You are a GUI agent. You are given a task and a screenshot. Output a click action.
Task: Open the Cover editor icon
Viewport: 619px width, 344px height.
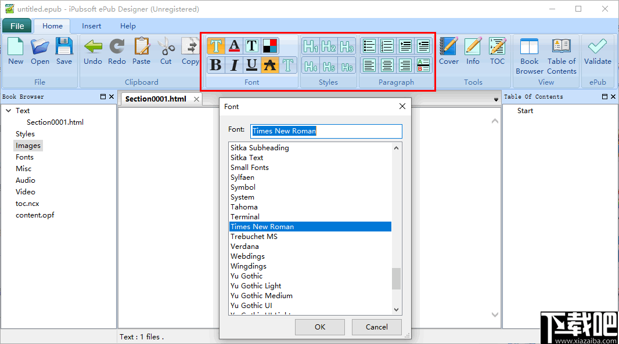point(449,51)
